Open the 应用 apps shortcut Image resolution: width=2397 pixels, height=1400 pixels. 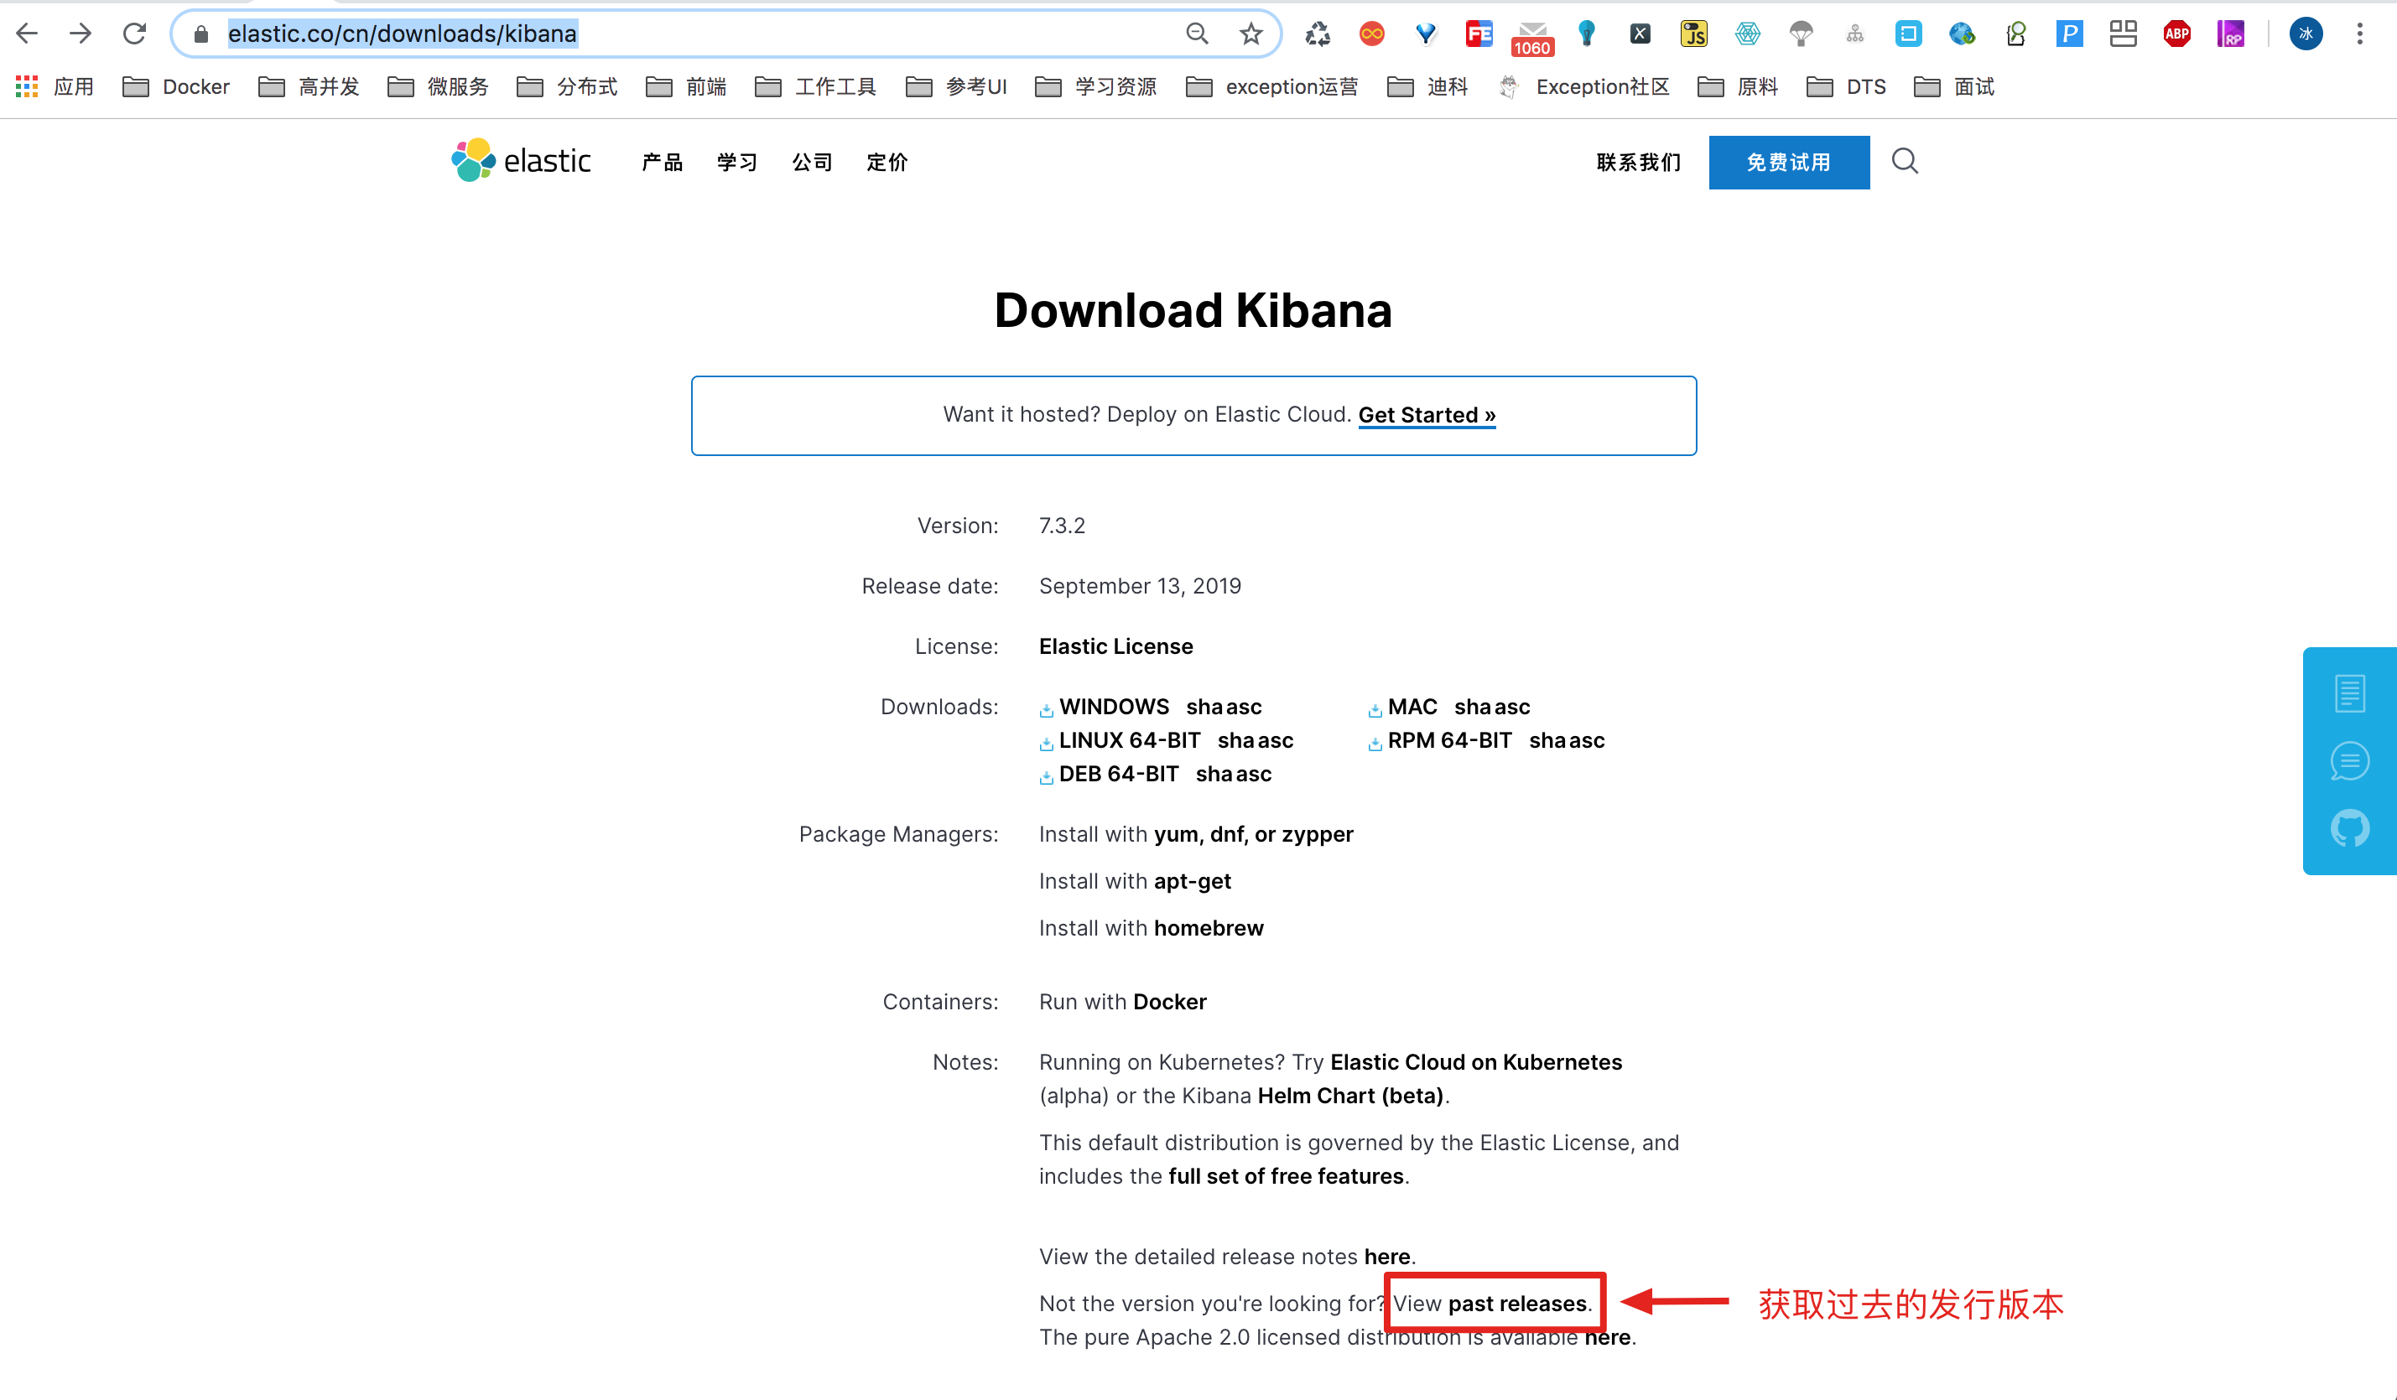[x=55, y=86]
